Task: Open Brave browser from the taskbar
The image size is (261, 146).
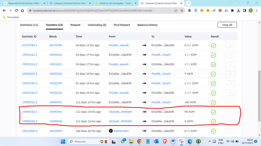Action: [x=165, y=142]
